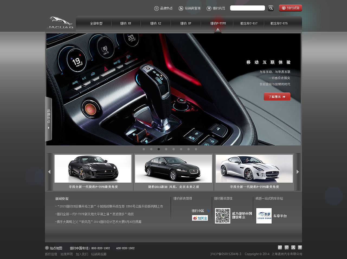Click the 站点地图 plus icon
347x259 pixels.
[47, 248]
